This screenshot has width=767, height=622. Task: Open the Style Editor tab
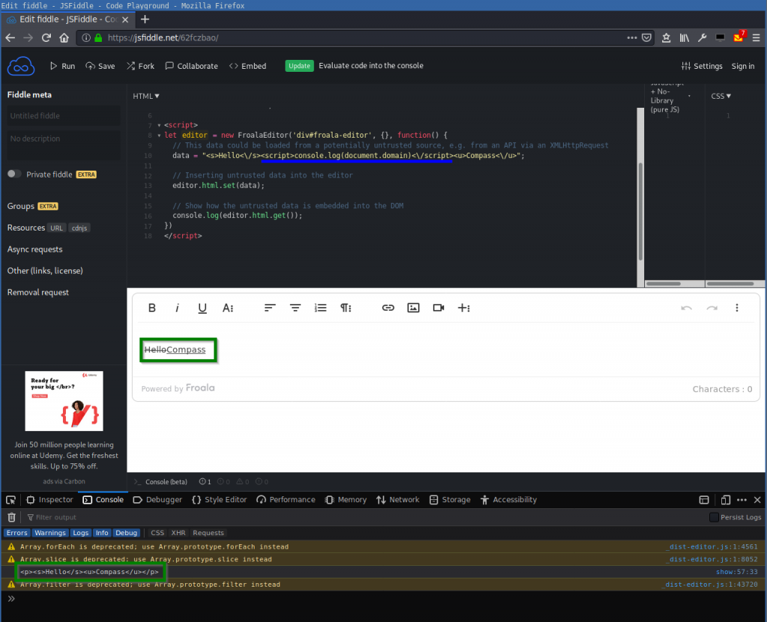click(x=219, y=500)
